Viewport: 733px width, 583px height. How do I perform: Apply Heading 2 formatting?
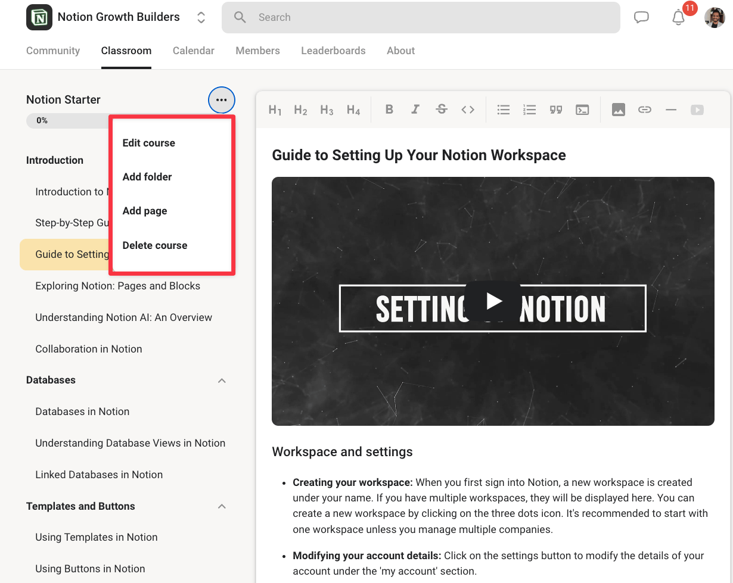point(300,110)
